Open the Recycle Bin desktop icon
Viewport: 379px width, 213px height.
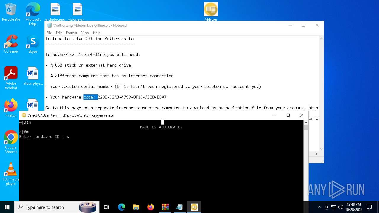point(11,12)
